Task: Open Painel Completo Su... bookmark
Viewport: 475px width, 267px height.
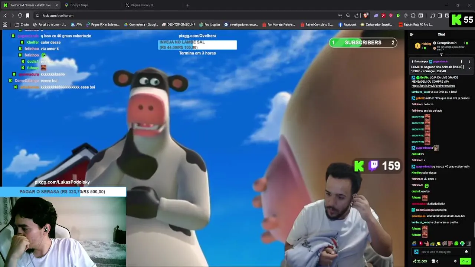Action: pyautogui.click(x=317, y=24)
